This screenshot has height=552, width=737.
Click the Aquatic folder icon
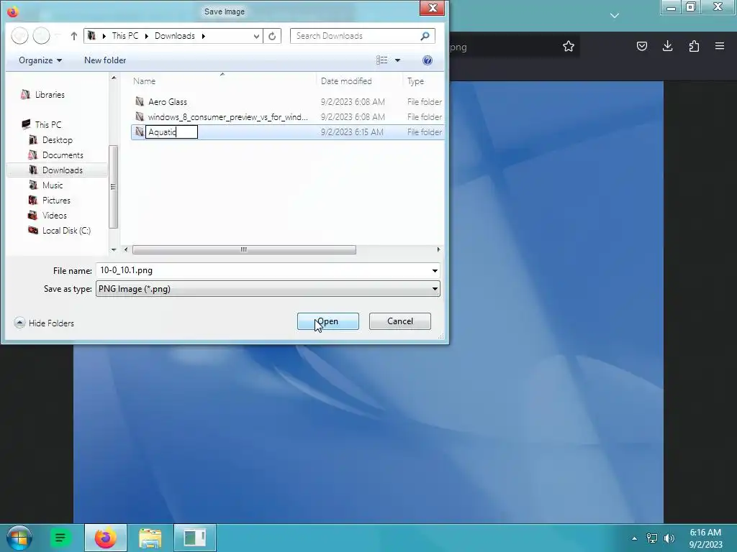(x=140, y=132)
